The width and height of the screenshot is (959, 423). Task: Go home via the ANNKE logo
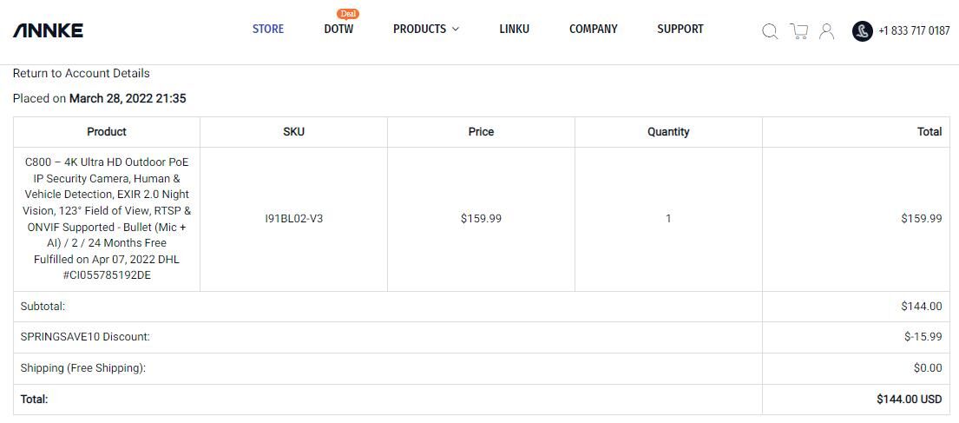49,30
